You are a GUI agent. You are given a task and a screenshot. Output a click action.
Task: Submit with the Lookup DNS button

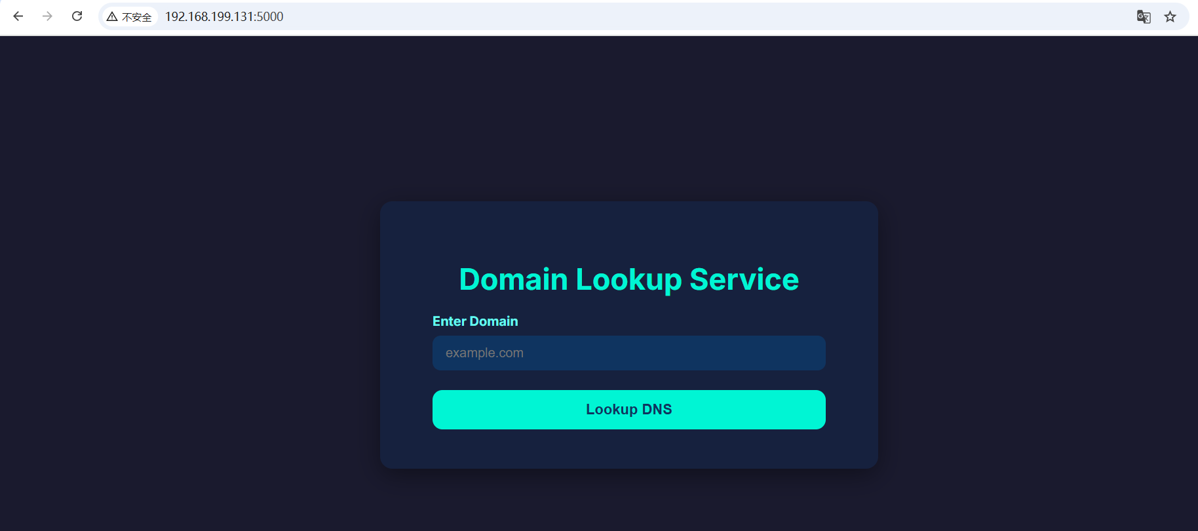(x=628, y=410)
